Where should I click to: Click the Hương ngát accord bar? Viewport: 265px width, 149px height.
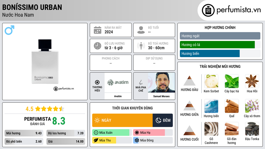click(220, 36)
